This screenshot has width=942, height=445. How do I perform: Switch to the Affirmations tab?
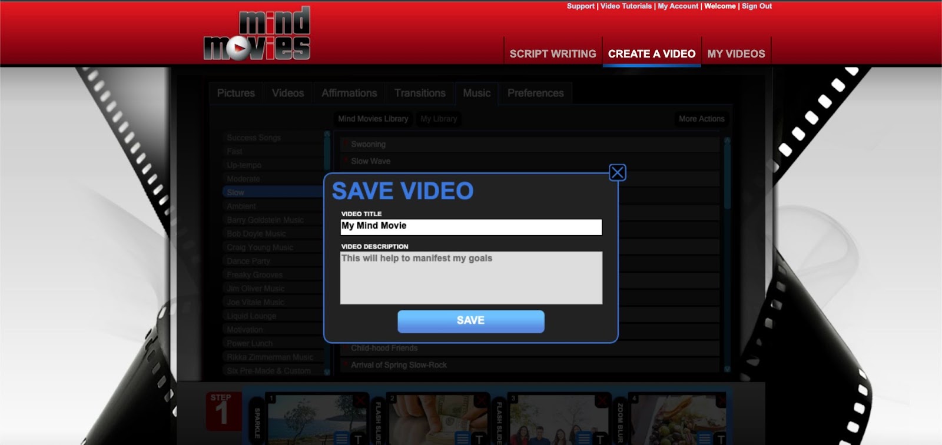click(x=349, y=93)
